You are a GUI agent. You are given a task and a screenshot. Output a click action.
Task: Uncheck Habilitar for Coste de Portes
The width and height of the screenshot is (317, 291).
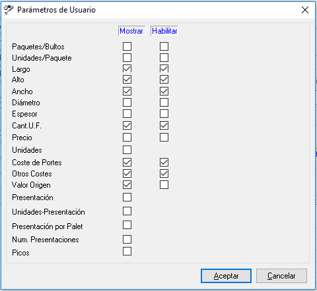pos(164,163)
